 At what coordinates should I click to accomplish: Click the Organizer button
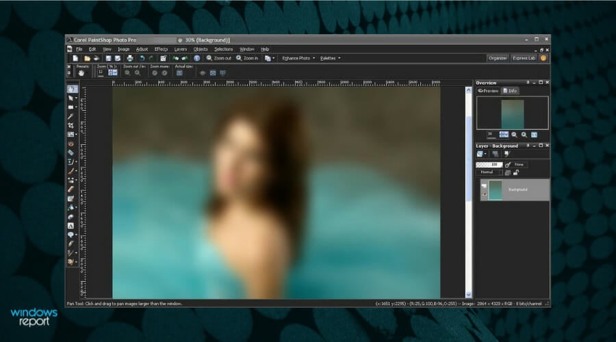click(498, 58)
